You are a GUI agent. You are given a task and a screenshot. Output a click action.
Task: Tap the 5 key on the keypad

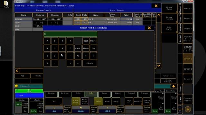(x=55, y=48)
